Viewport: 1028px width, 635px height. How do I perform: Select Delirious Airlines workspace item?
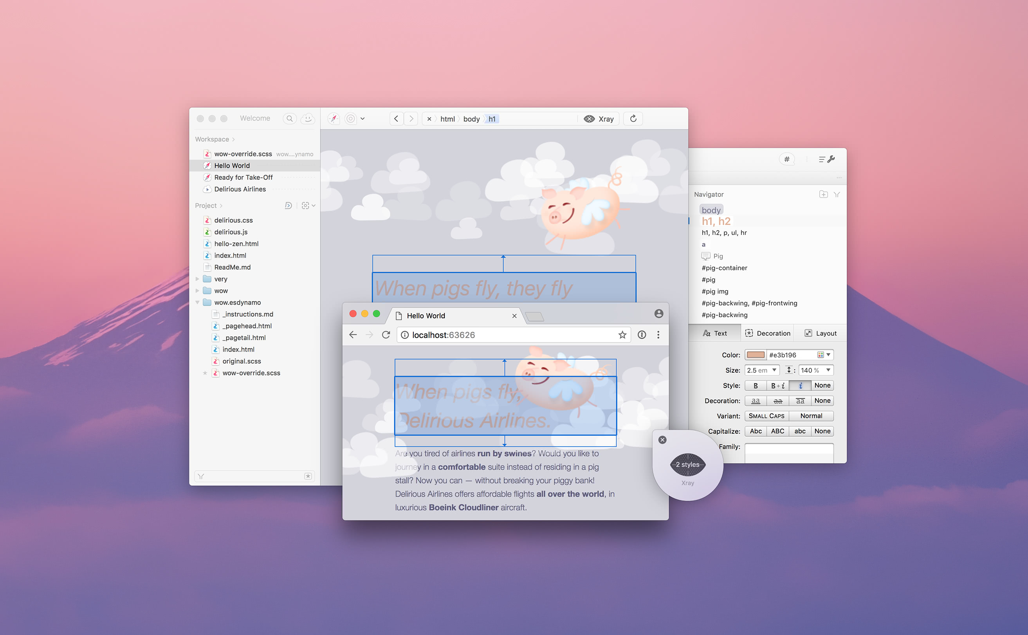[239, 189]
